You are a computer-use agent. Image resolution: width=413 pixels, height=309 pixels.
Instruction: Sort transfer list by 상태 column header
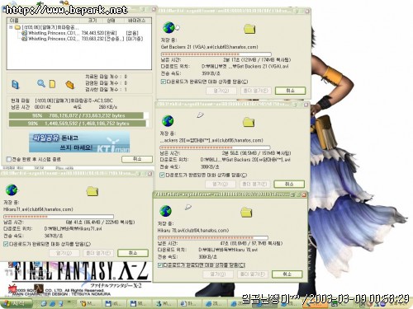(111, 21)
